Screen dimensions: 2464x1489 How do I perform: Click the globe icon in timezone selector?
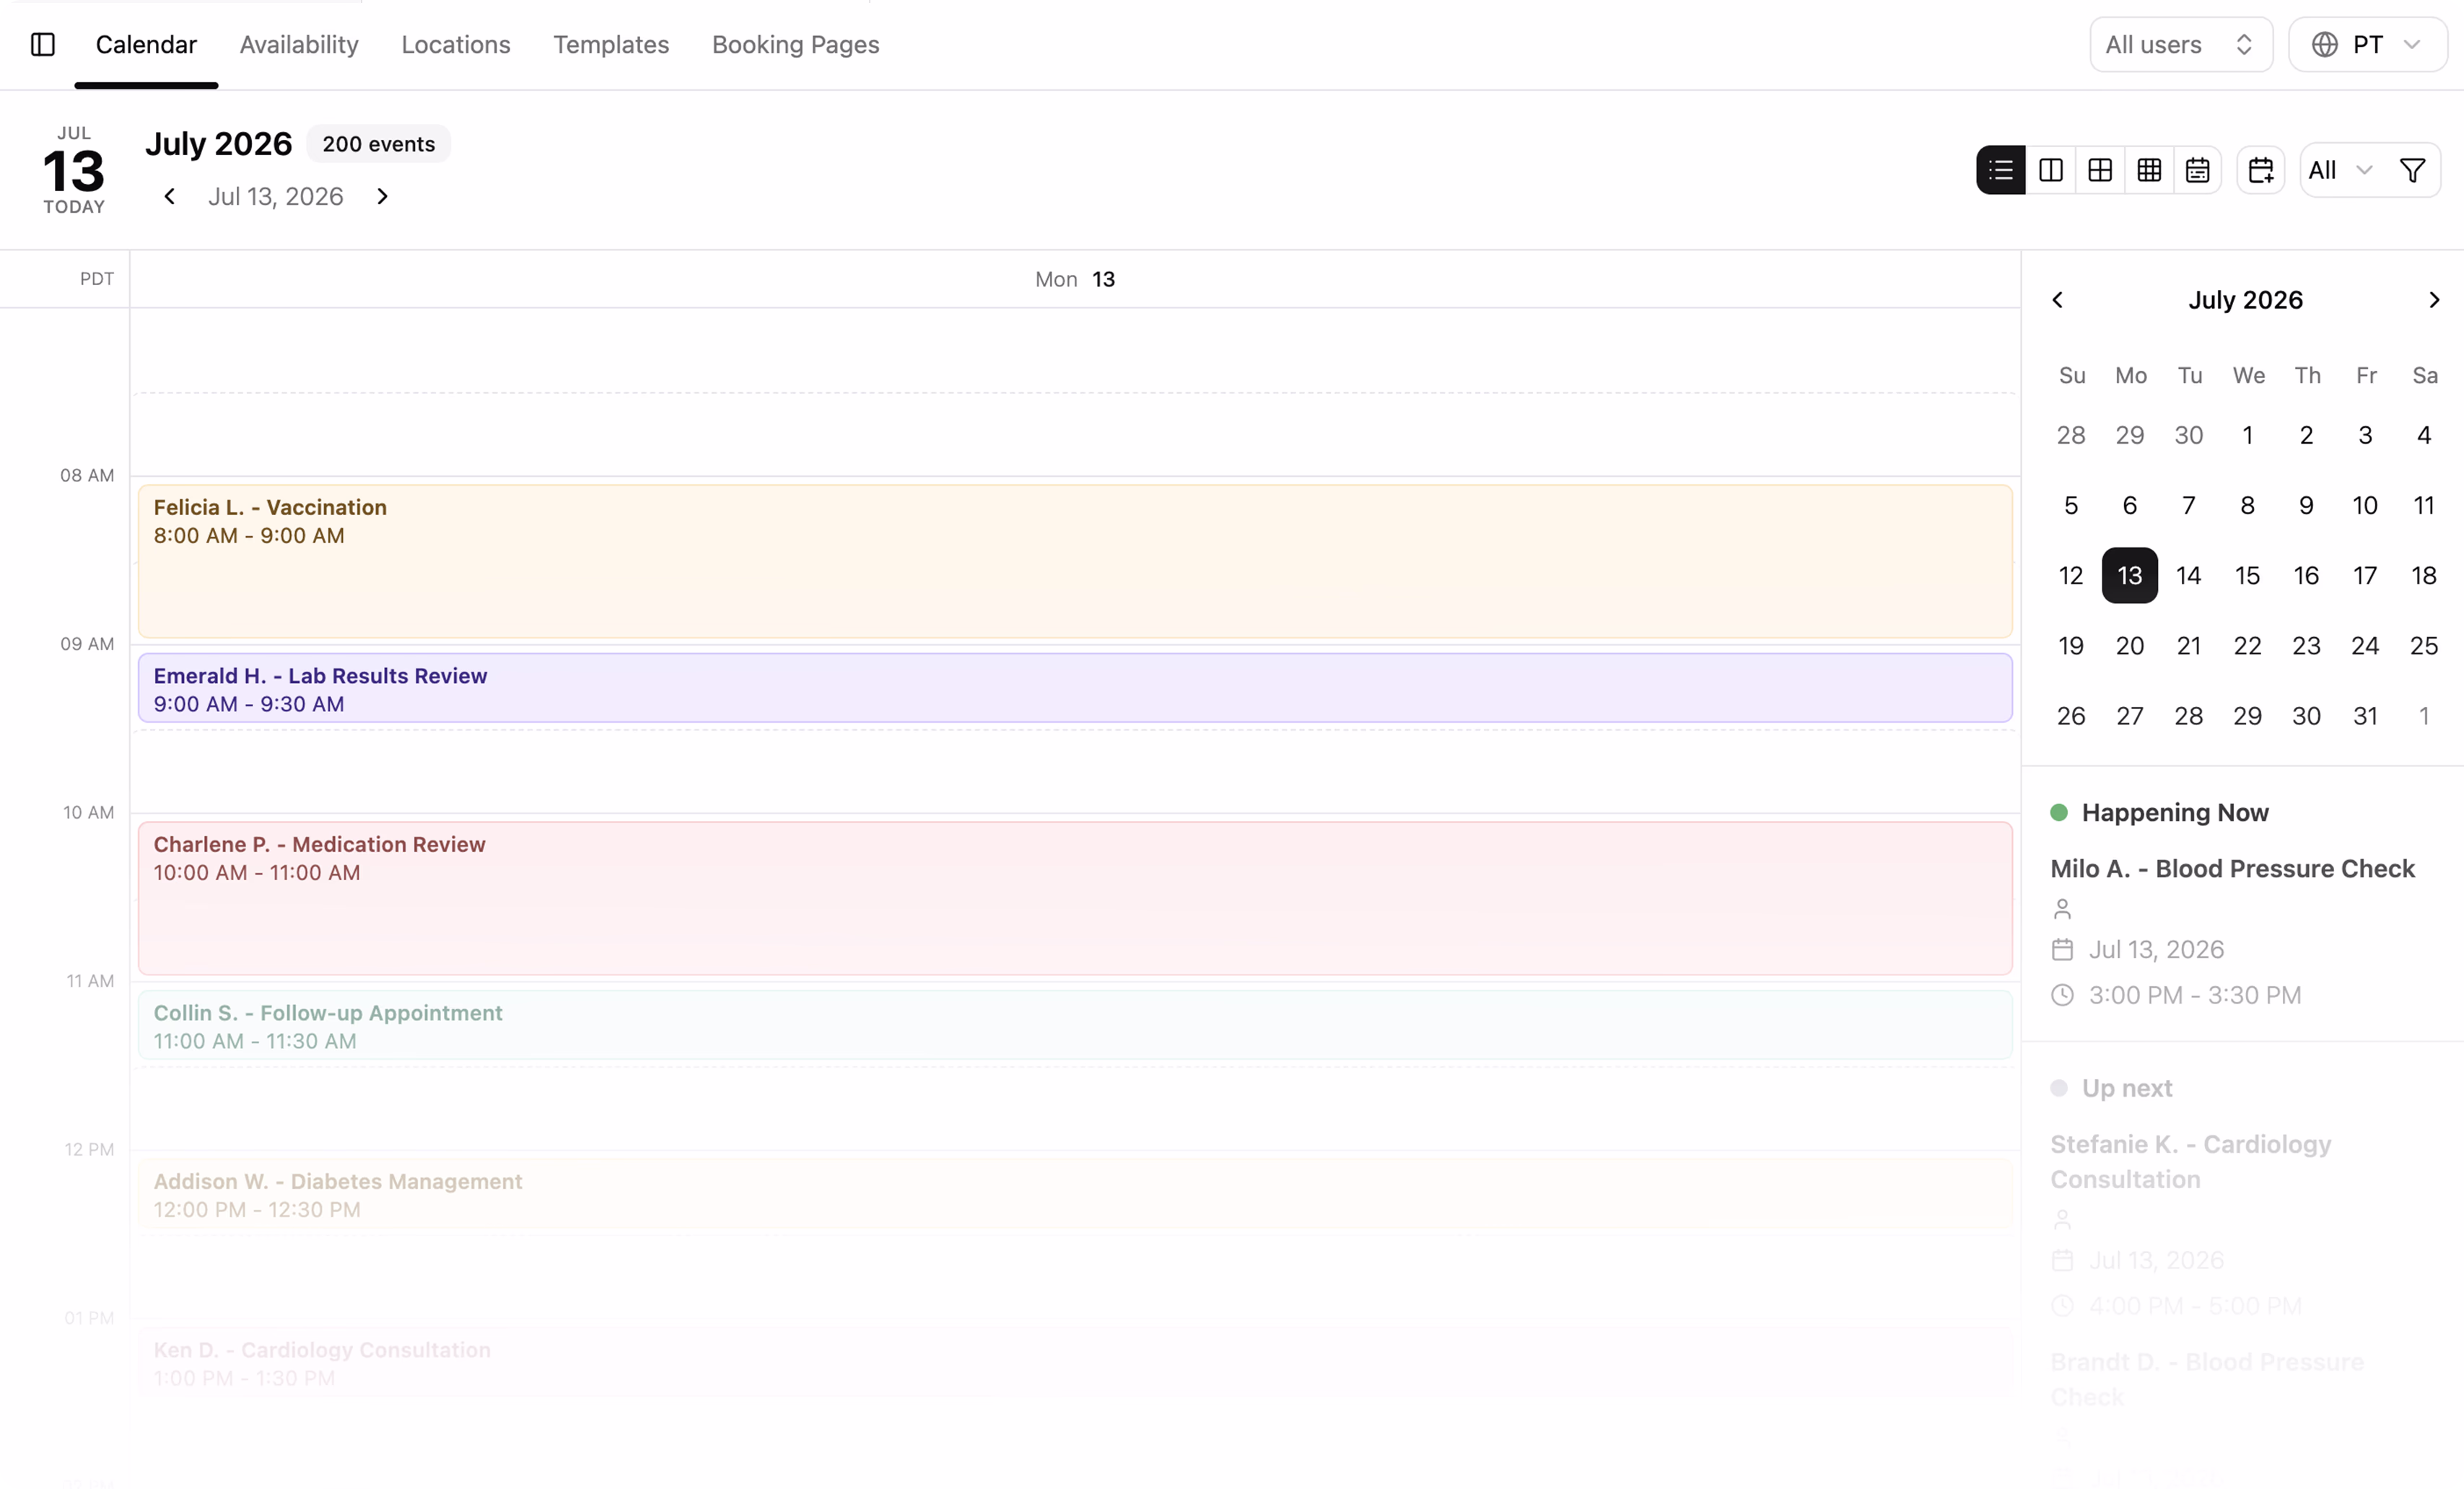click(x=2325, y=45)
